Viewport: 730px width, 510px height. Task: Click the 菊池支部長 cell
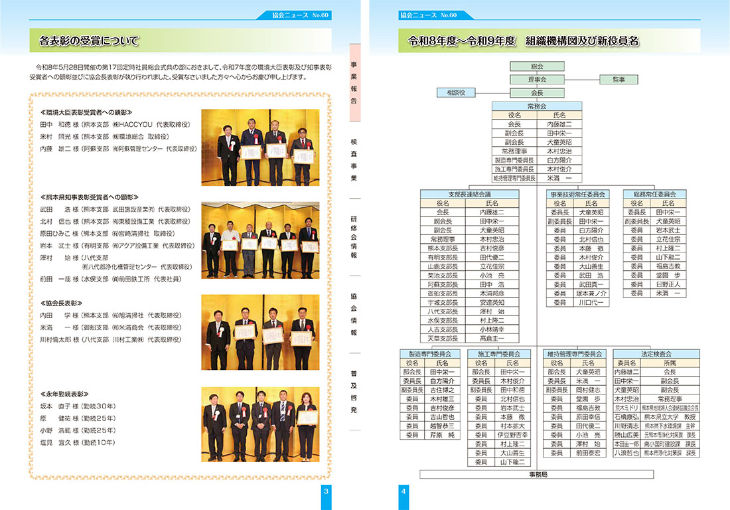click(x=443, y=276)
